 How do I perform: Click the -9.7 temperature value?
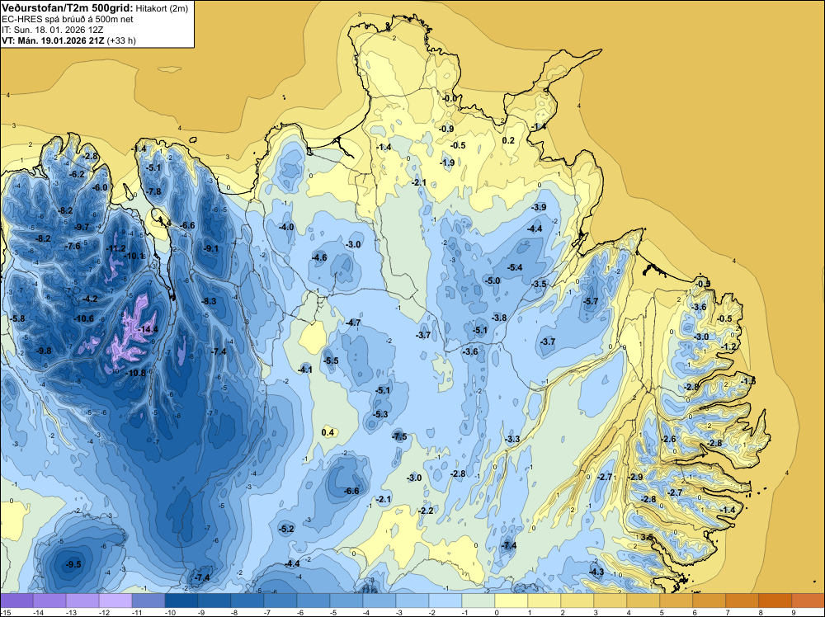(82, 227)
